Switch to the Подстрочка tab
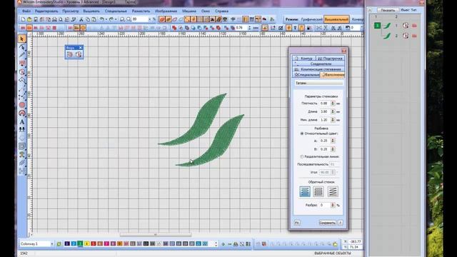Viewport: 457px width, 257px height. click(x=330, y=59)
